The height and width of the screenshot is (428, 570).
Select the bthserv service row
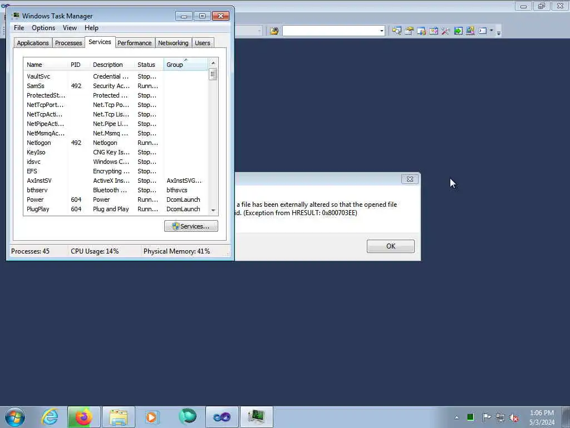click(x=116, y=190)
